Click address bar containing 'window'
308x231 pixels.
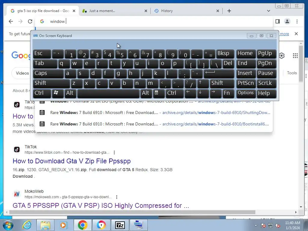pos(154,21)
